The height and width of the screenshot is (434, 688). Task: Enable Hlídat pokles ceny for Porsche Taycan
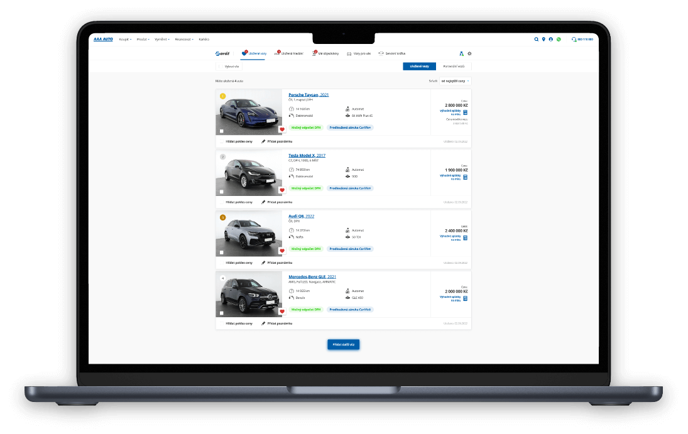click(x=222, y=142)
